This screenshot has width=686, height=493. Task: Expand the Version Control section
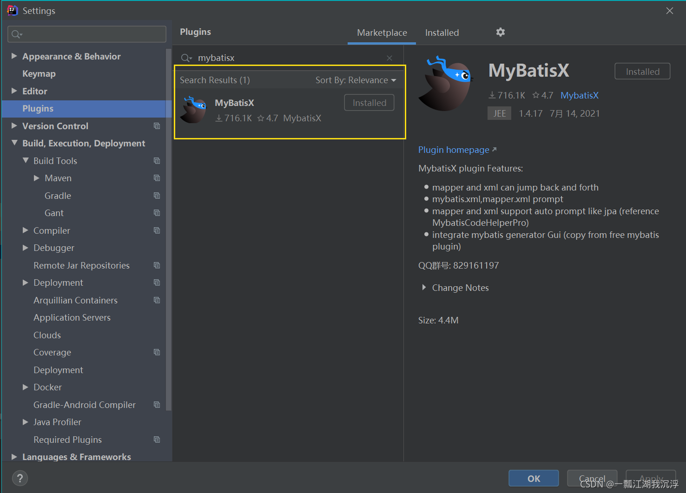(x=14, y=126)
